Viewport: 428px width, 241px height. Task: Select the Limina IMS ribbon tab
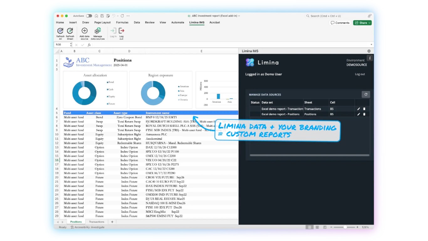point(197,23)
